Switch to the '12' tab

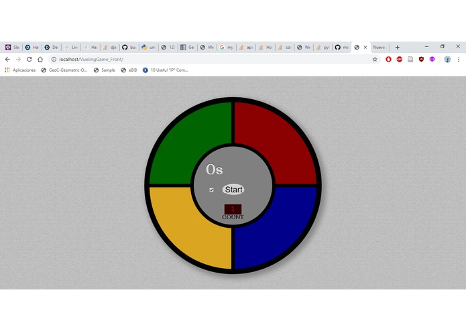(168, 47)
